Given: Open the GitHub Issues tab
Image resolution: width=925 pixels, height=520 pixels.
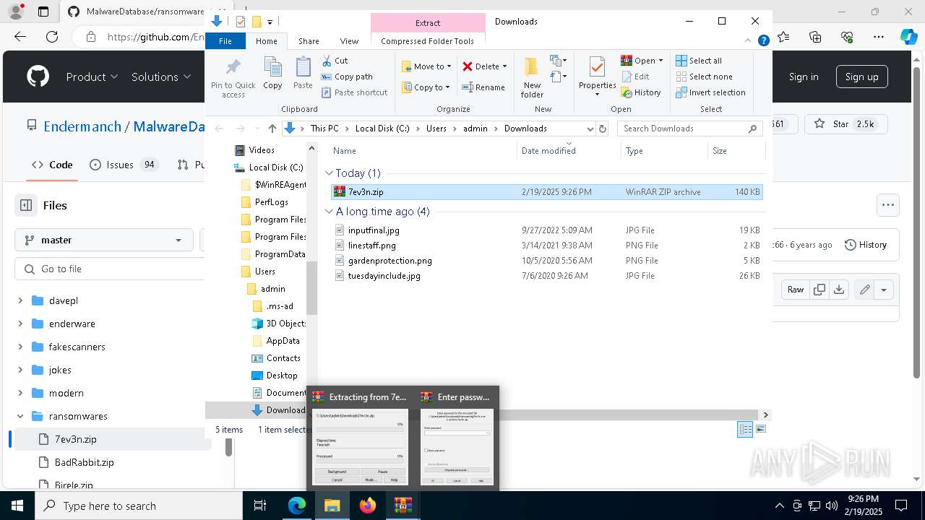Looking at the screenshot, I should pyautogui.click(x=123, y=165).
